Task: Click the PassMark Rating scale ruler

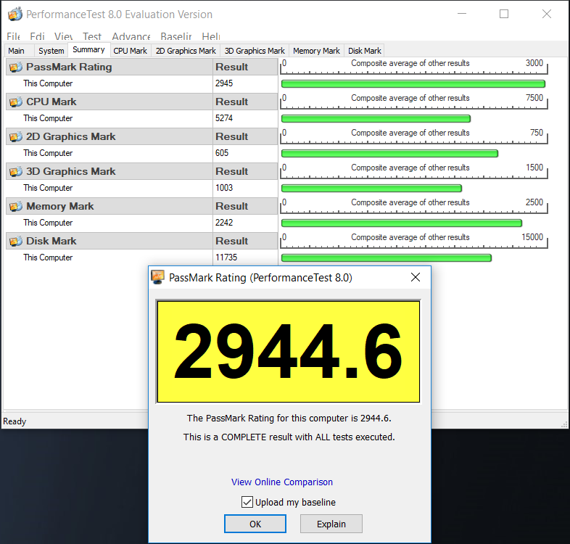Action: [x=414, y=67]
